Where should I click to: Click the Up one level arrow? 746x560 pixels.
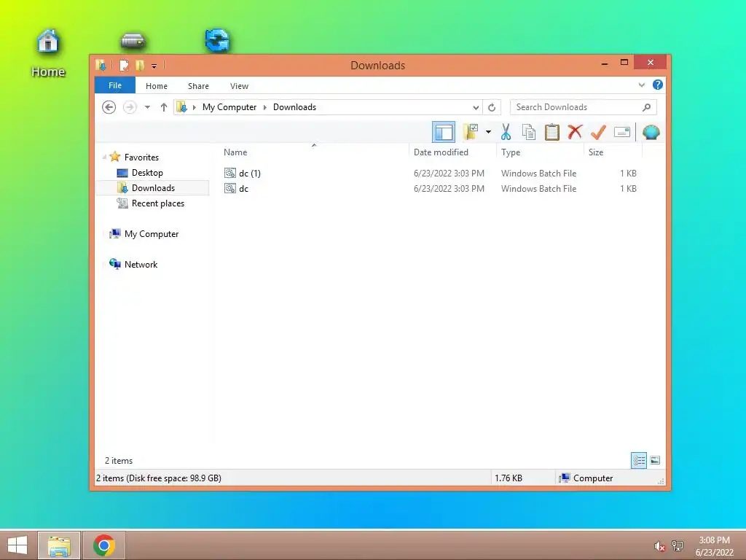click(x=164, y=107)
